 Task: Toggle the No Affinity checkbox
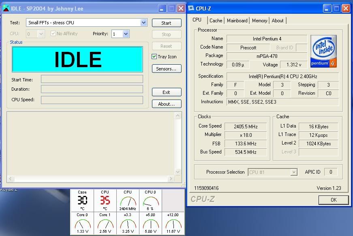tap(53, 34)
